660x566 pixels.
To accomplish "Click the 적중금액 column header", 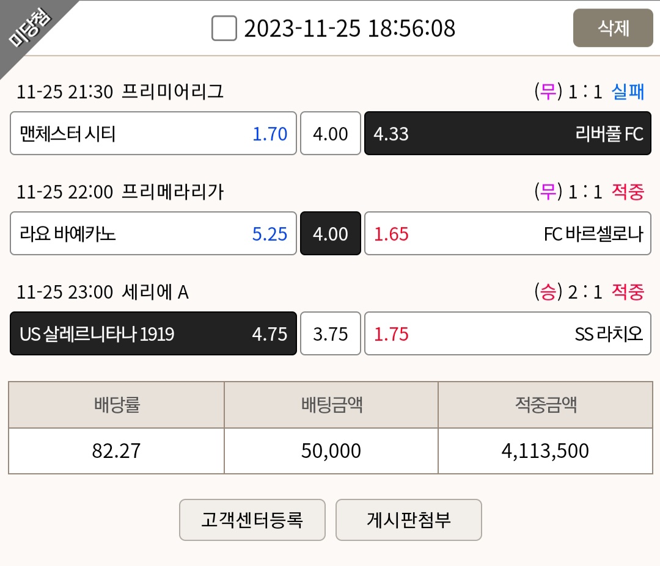I will coord(546,405).
